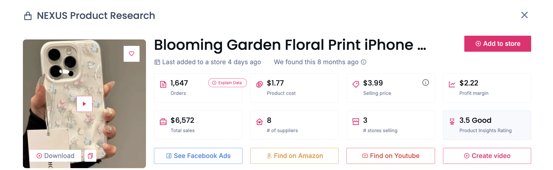This screenshot has width=553, height=170.
Task: Click the Orders document icon
Action: (163, 84)
